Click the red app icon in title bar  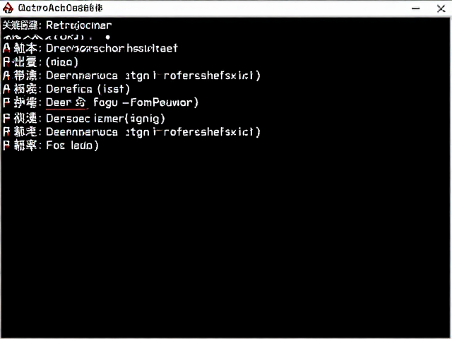(8, 8)
